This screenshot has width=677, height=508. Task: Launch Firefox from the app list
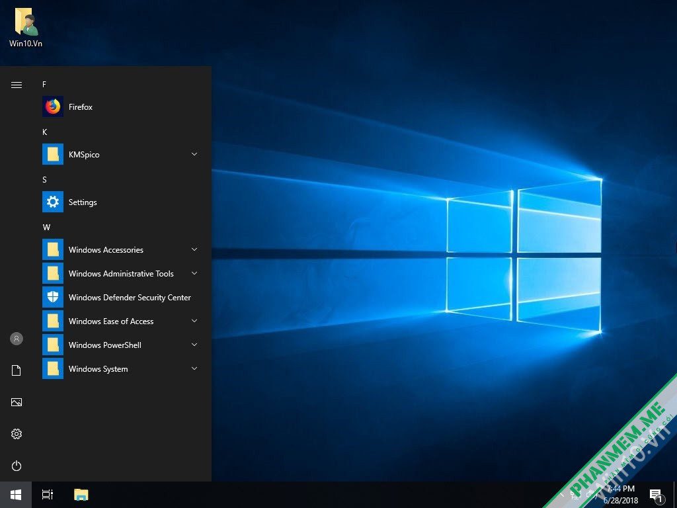(53, 106)
